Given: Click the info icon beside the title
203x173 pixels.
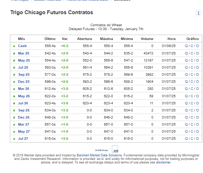Looking at the screenshot, I should coord(198,13).
